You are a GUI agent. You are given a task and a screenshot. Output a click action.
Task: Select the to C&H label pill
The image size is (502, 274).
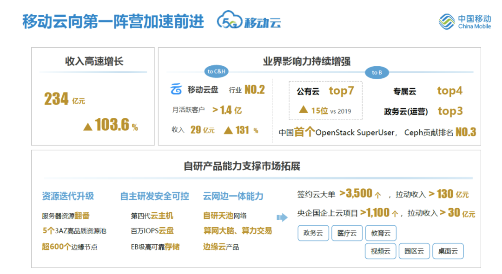(217, 71)
